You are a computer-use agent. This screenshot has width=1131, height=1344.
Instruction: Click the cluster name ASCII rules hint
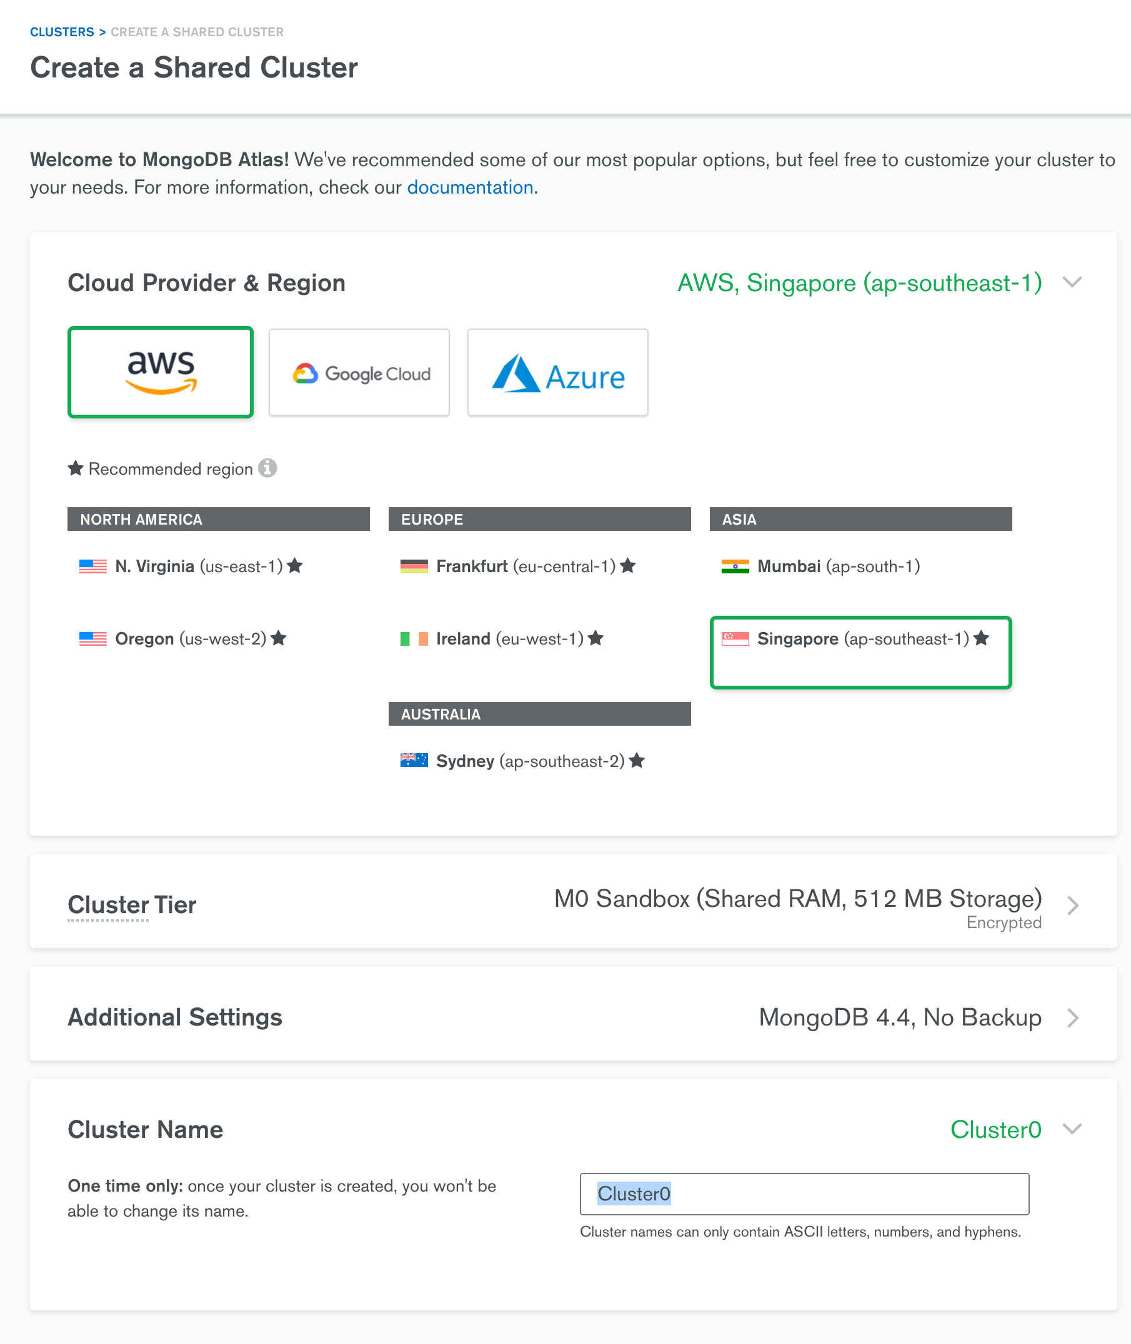[x=800, y=1232]
